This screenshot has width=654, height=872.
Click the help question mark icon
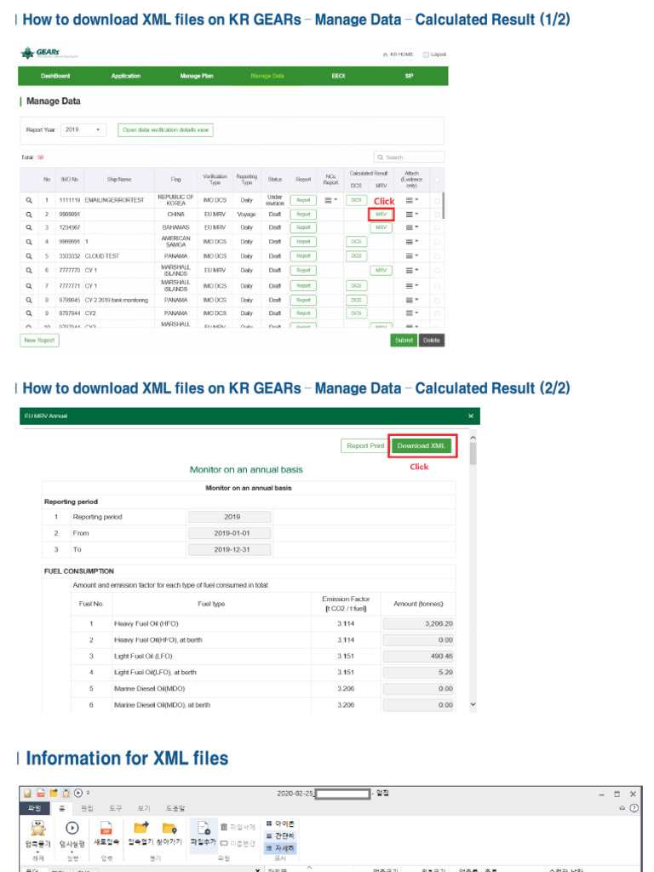(x=634, y=808)
